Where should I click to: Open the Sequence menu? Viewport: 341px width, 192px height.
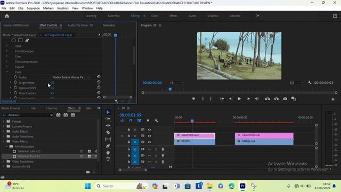pyautogui.click(x=33, y=9)
